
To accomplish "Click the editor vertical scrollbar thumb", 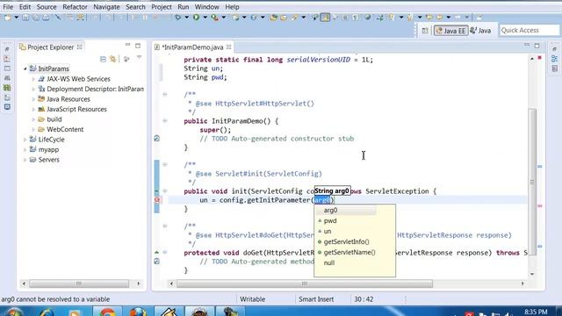I will pyautogui.click(x=532, y=182).
